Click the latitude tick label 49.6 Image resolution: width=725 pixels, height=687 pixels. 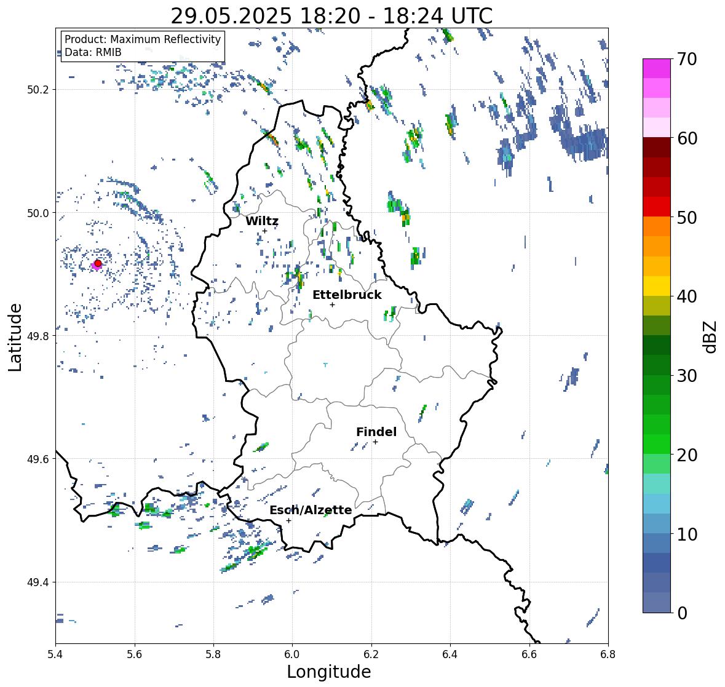click(x=38, y=459)
